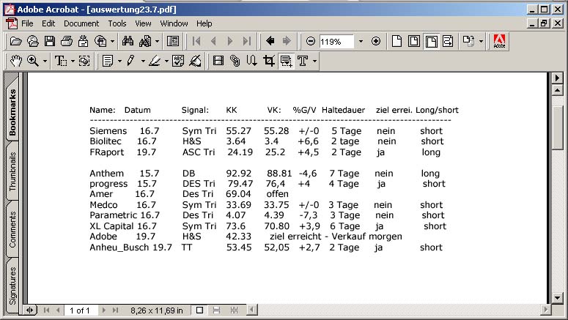Enable Single Page layout in status bar
The height and width of the screenshot is (320, 568).
click(x=199, y=310)
